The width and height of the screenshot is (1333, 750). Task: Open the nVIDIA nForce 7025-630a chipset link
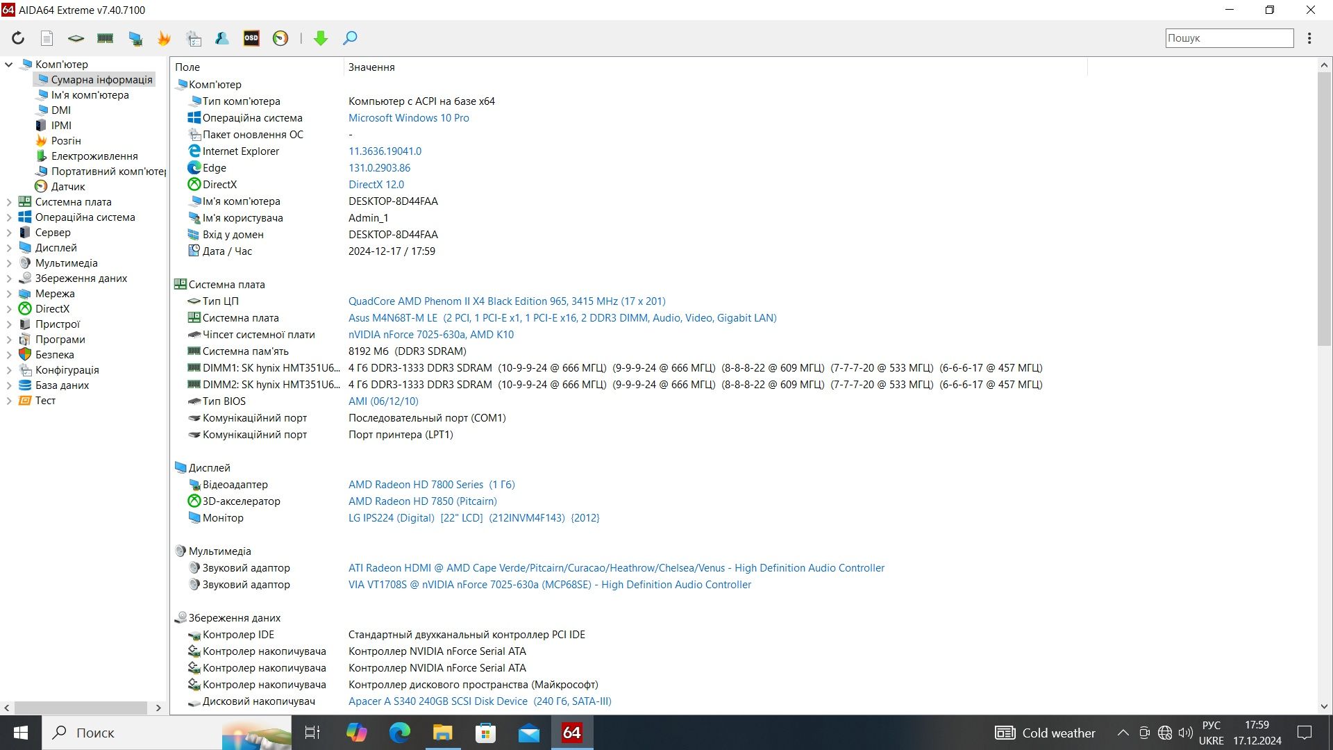[431, 335]
